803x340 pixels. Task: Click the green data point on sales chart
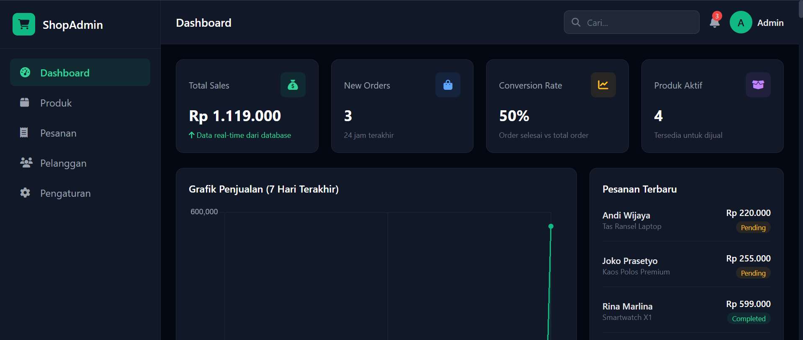[551, 226]
